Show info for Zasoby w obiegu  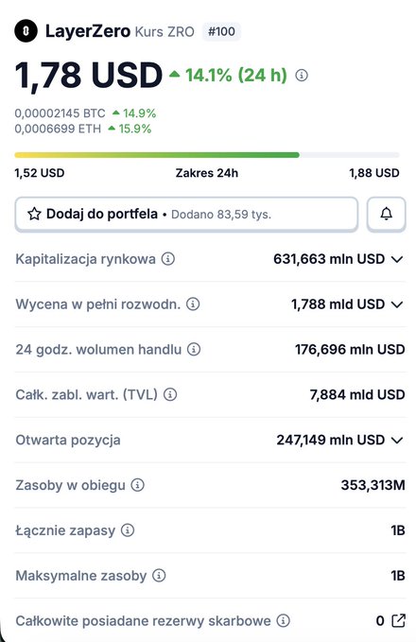tap(138, 485)
